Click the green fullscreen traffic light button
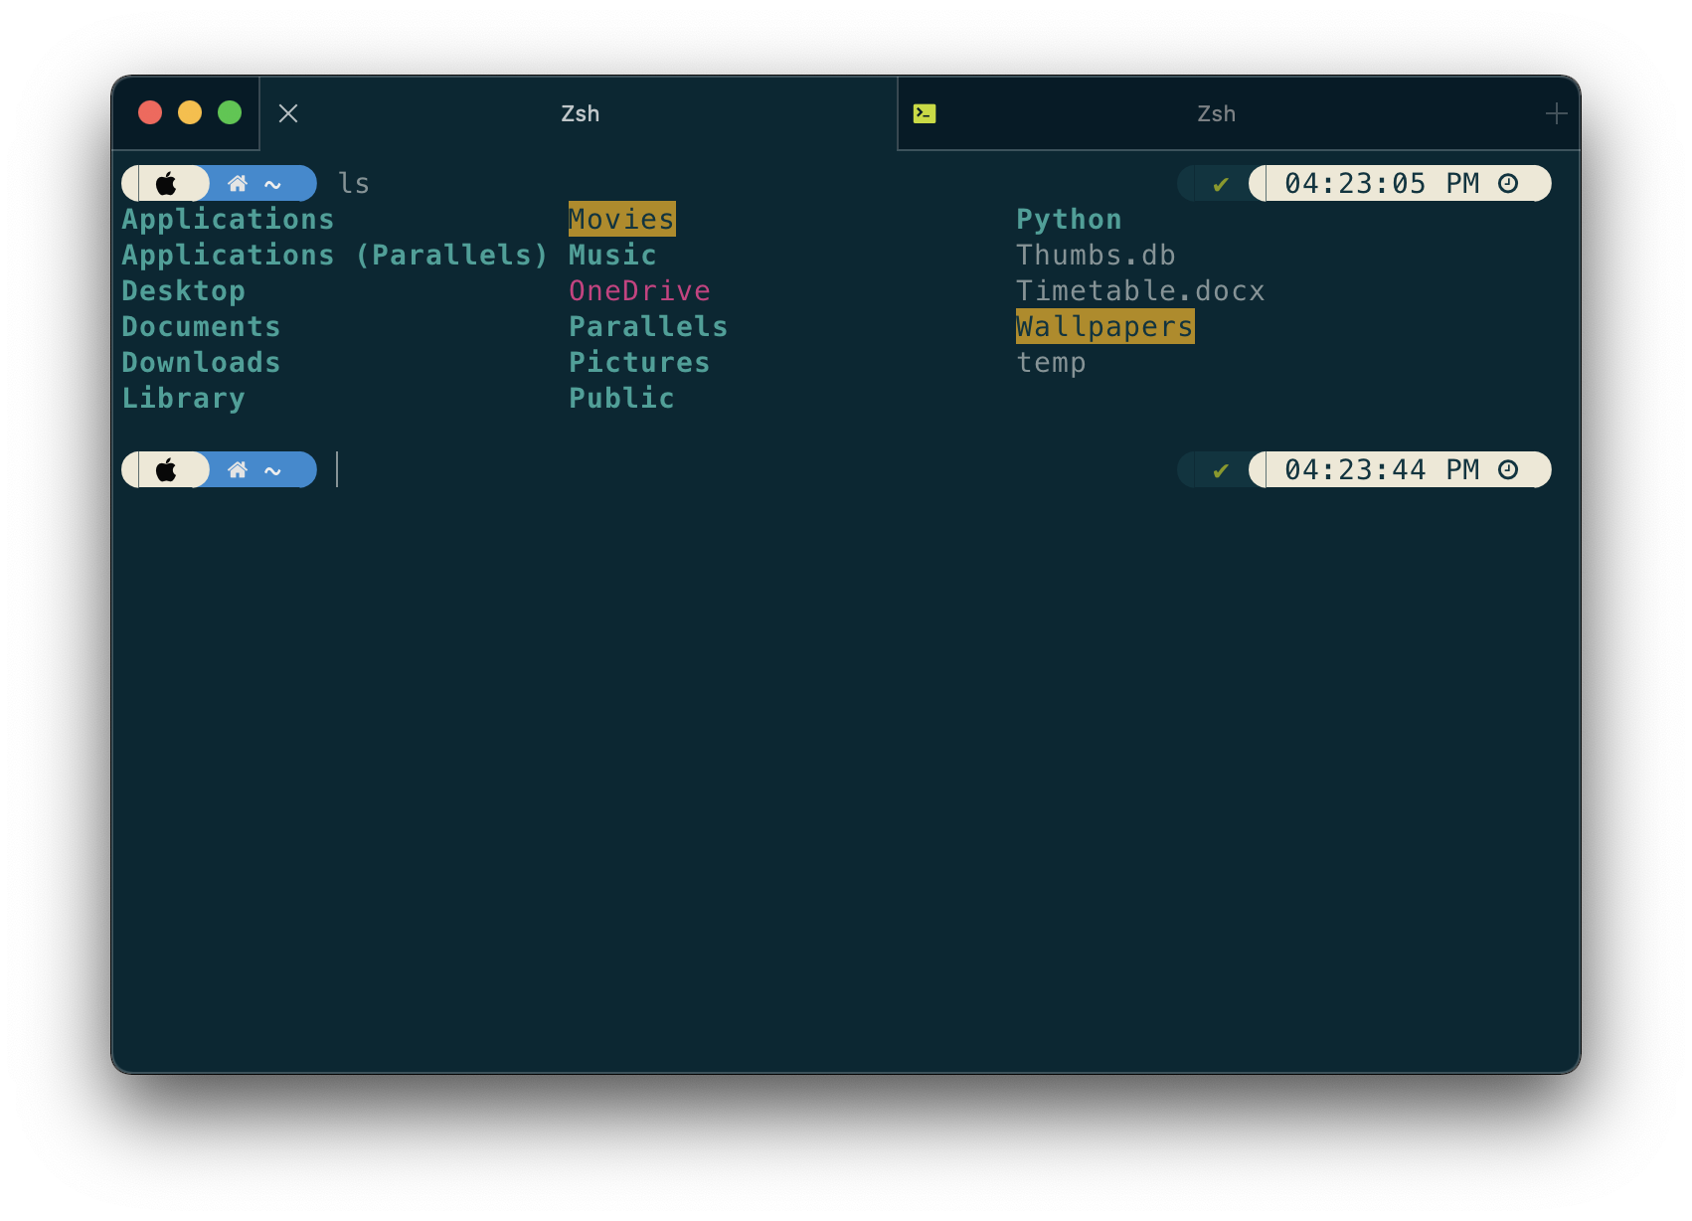The height and width of the screenshot is (1221, 1692). pos(229,112)
